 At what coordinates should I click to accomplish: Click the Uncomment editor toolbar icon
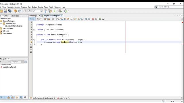pyautogui.click(x=103, y=19)
